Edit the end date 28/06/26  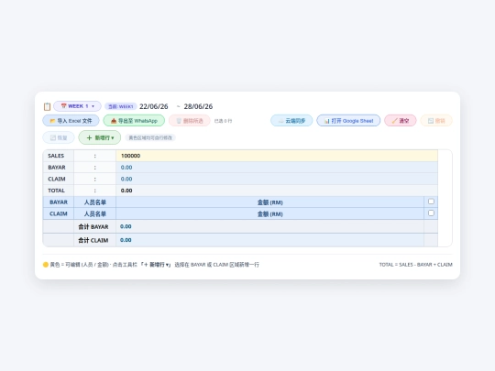pyautogui.click(x=198, y=106)
